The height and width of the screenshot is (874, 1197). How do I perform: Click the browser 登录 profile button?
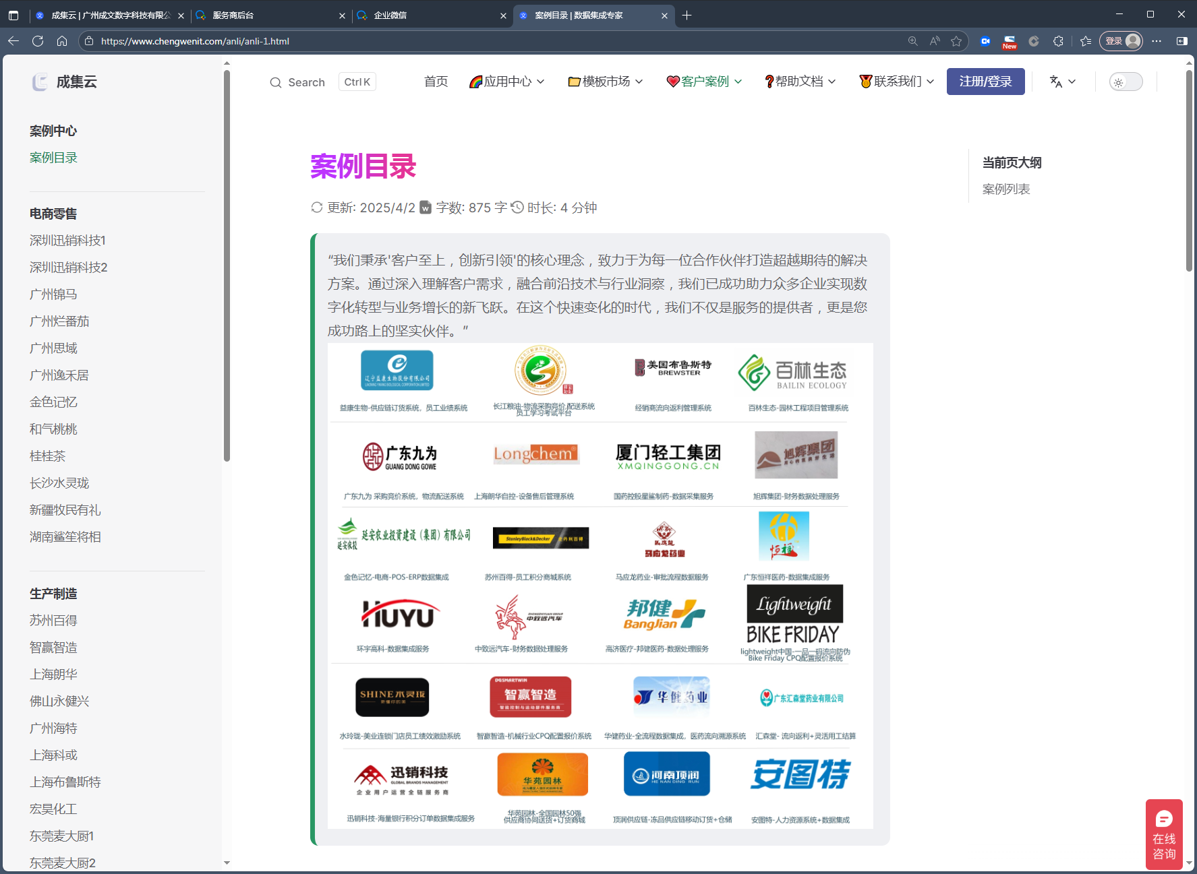(1121, 41)
